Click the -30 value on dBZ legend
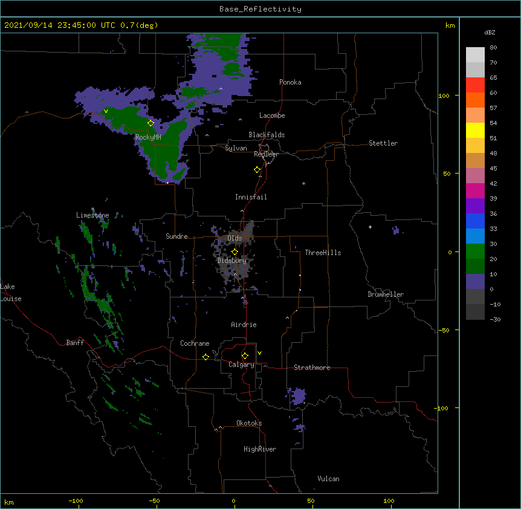This screenshot has height=509, width=521. pos(495,320)
